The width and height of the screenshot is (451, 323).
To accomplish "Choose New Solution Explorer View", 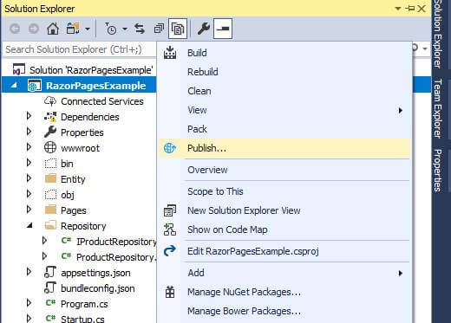I will 284,210.
